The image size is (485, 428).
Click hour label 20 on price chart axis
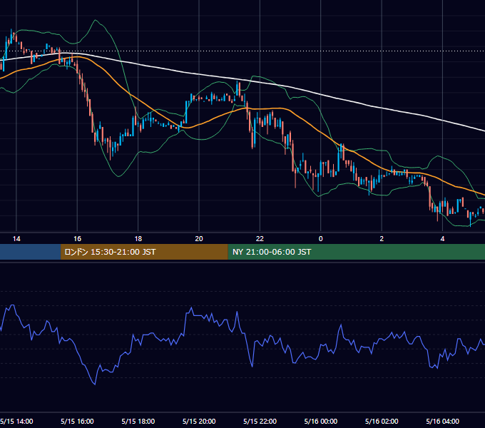click(x=199, y=239)
